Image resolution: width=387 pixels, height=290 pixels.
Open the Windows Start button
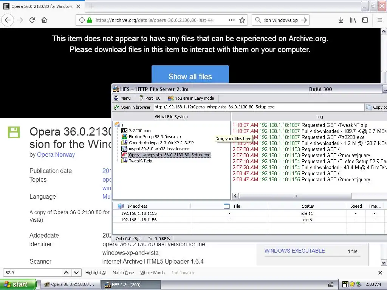[x=18, y=284]
